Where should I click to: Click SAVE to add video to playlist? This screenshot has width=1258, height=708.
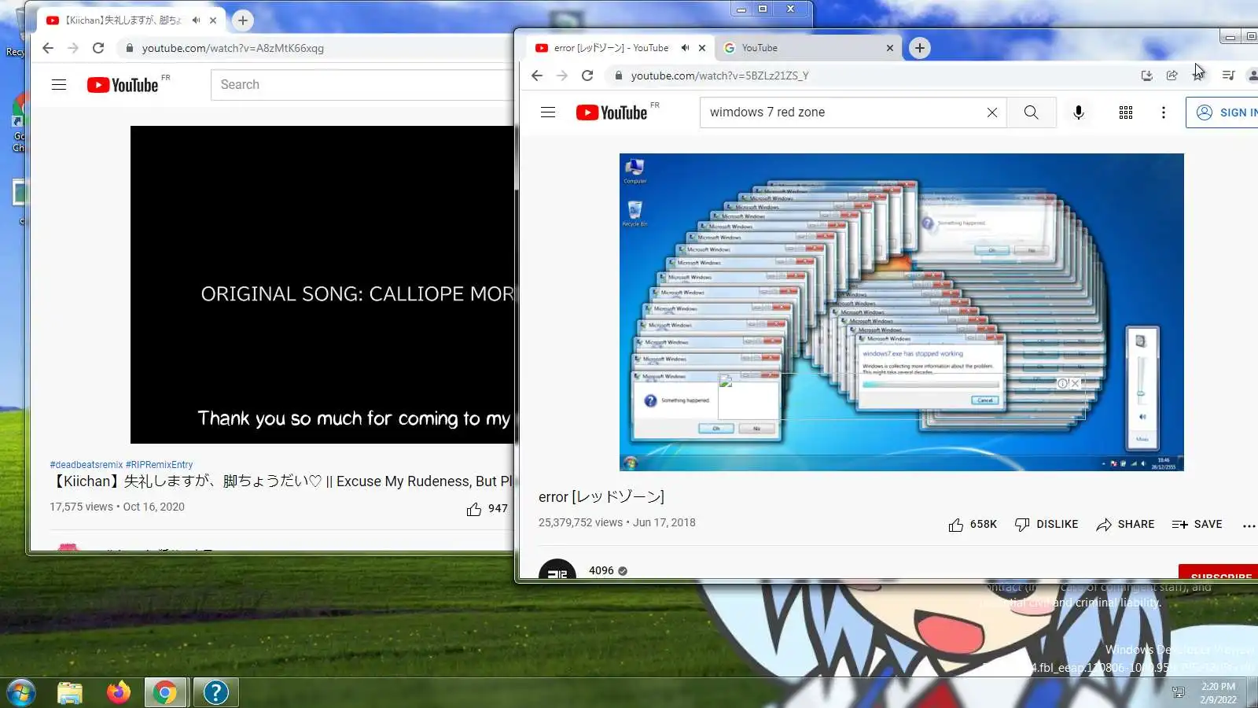[x=1197, y=525]
